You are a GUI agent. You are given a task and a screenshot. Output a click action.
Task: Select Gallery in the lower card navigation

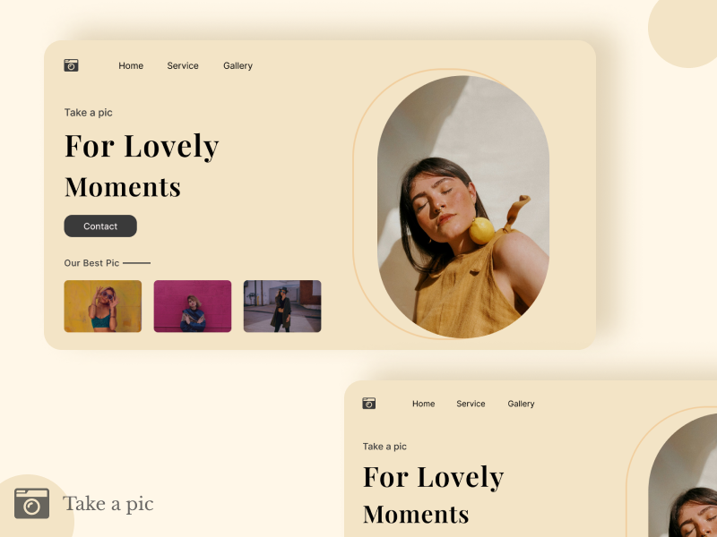(521, 404)
